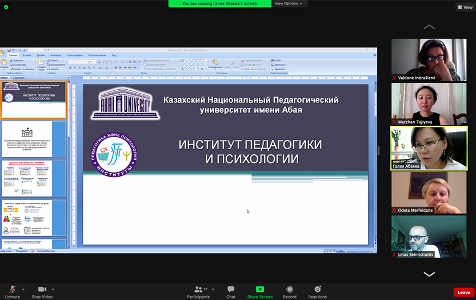Click Save icon in PowerPoint quick access
Viewport: 476px width, 300px height.
point(9,50)
